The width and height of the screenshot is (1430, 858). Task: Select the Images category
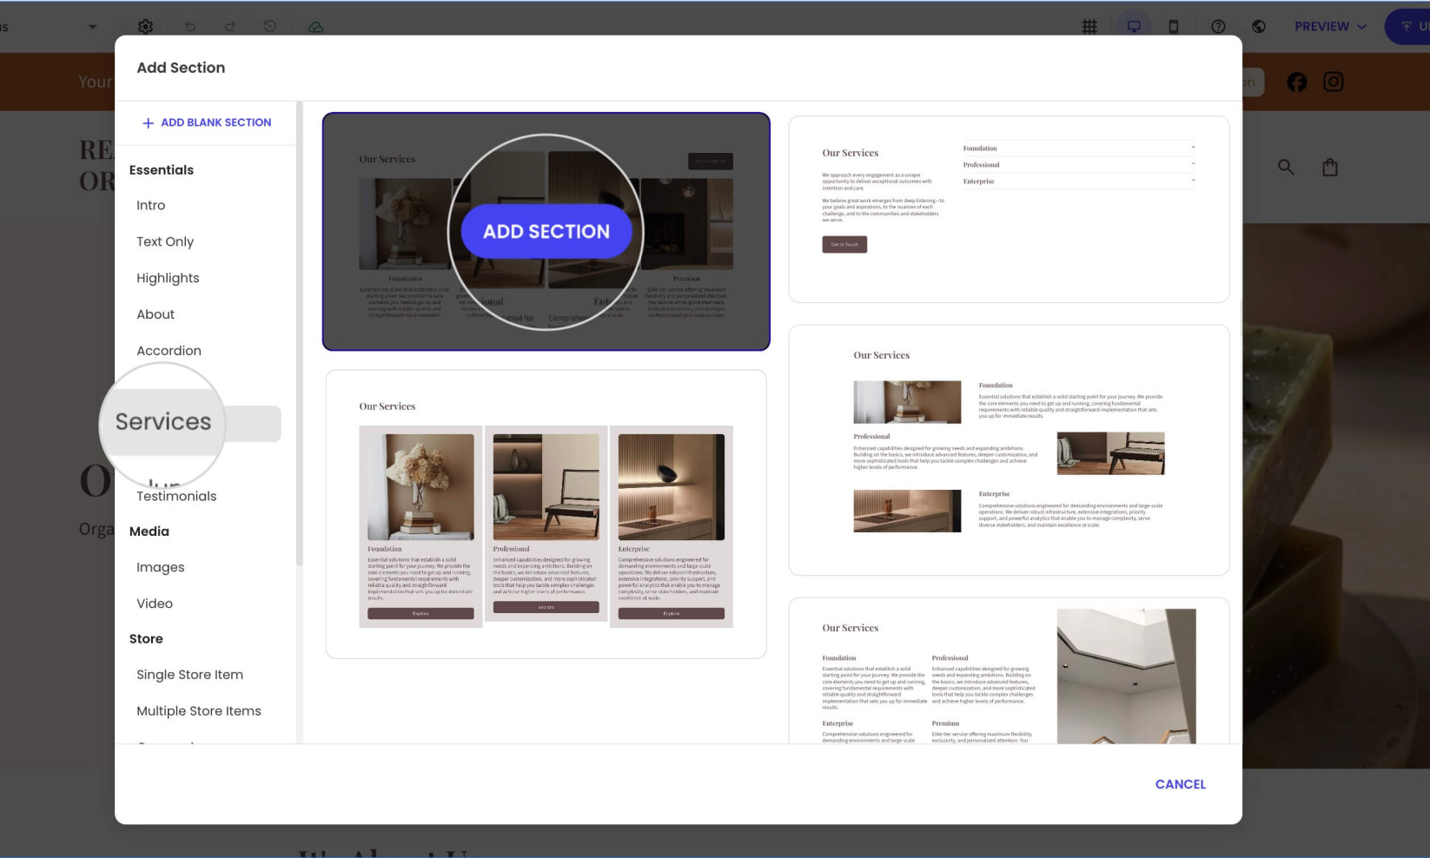coord(160,567)
